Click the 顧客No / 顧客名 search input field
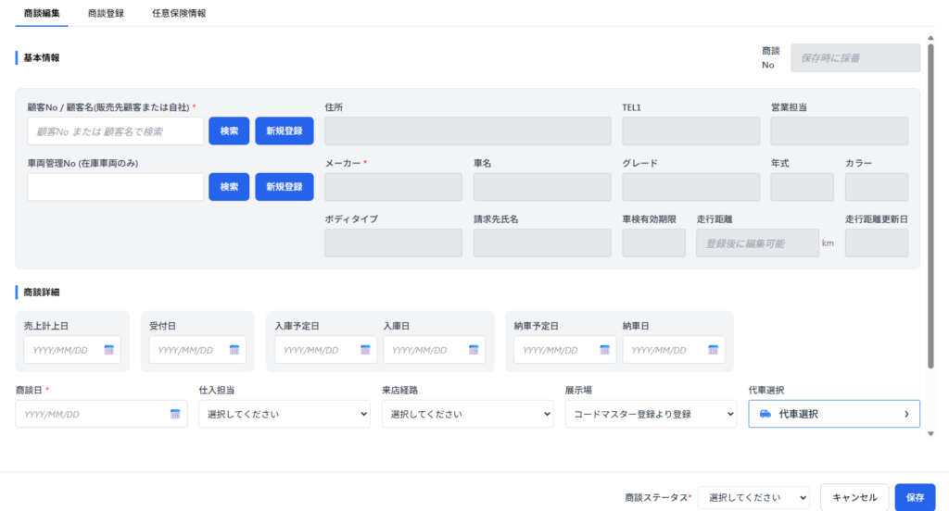949x511 pixels. point(115,131)
